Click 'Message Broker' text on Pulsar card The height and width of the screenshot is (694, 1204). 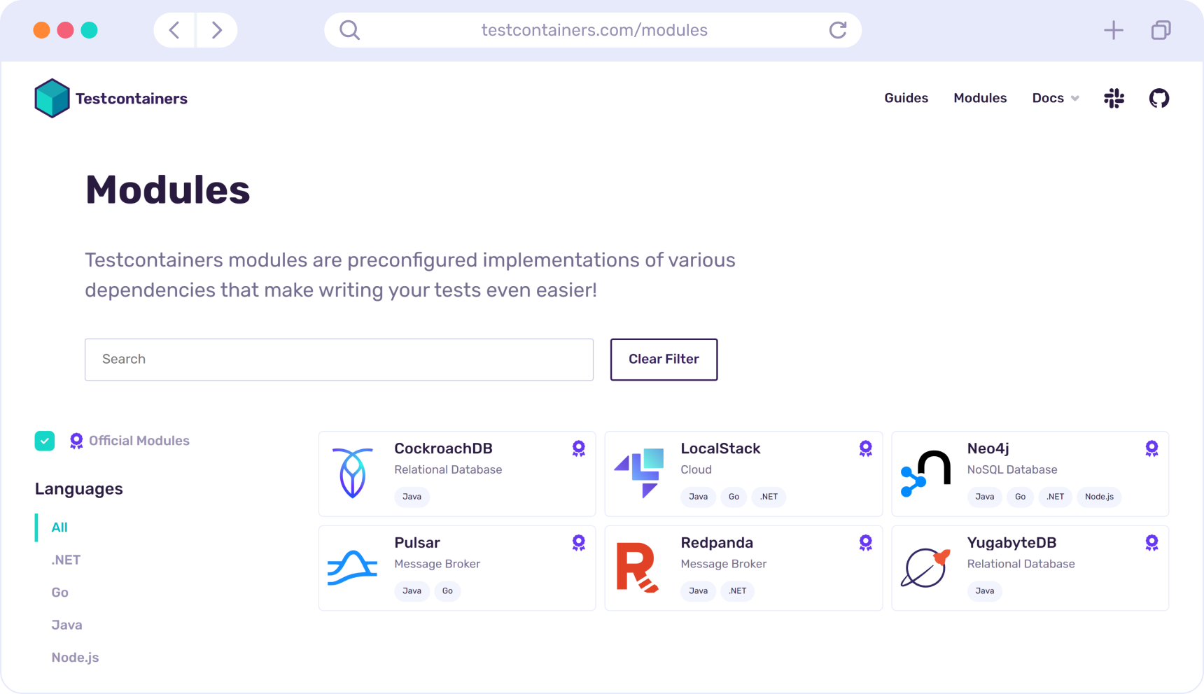pos(437,564)
